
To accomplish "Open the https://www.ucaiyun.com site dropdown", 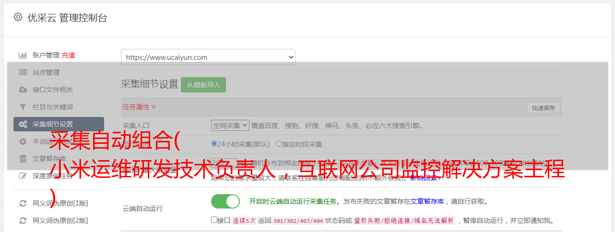I will coord(208,57).
